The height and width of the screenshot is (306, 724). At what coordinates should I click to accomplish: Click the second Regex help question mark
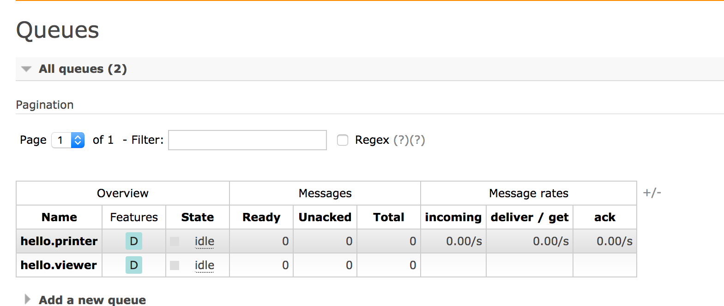point(417,140)
